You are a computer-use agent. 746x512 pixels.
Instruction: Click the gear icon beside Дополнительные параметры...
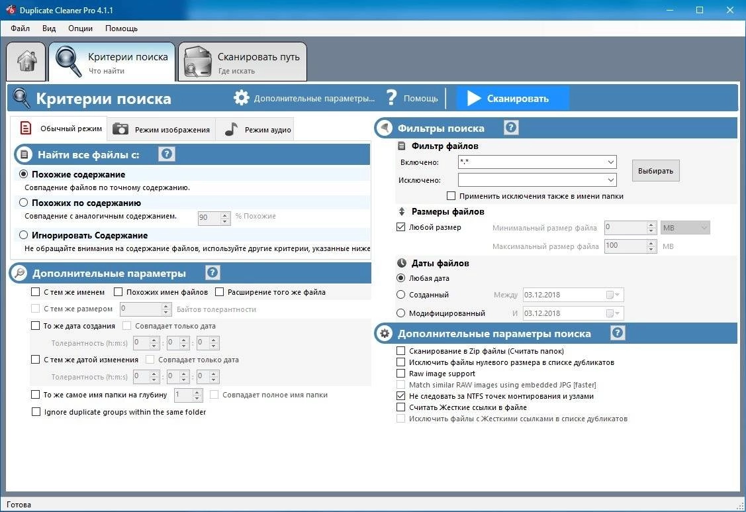click(x=241, y=97)
